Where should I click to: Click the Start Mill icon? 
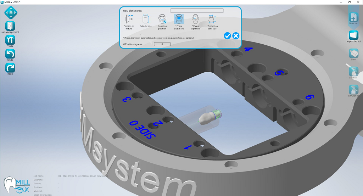pos(353,72)
